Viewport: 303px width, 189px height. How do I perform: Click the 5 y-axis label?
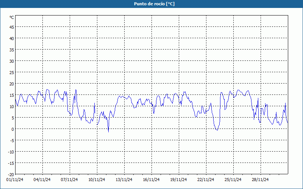coord(13,118)
